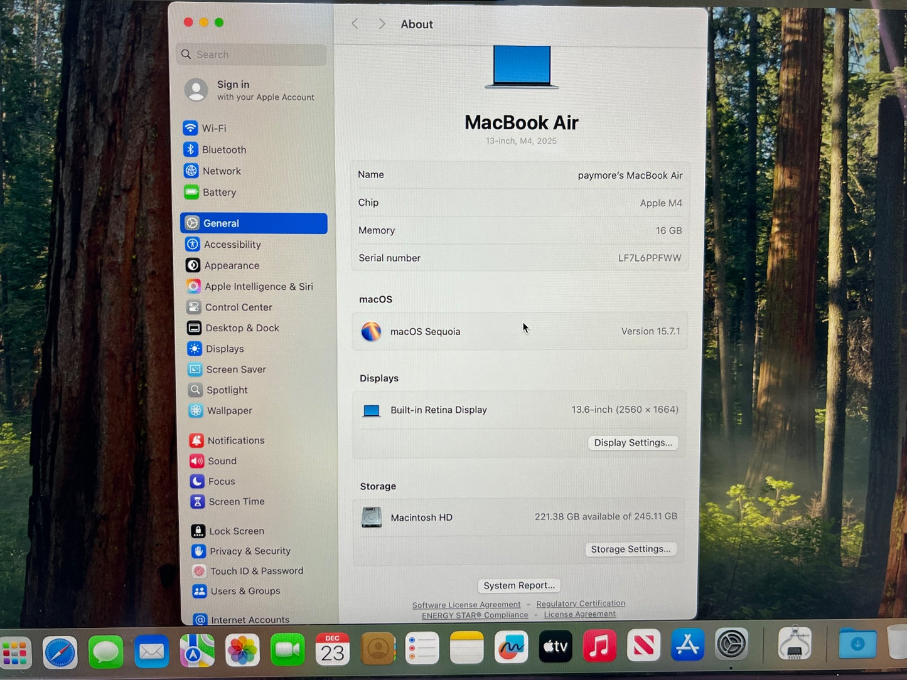Screen dimensions: 907x680
Task: Select Bluetooth in the sidebar
Action: pos(223,150)
